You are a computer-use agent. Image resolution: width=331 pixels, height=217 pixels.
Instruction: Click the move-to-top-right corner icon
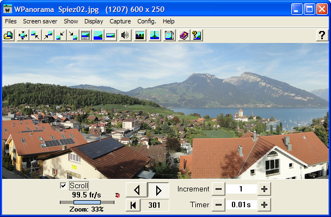pyautogui.click(x=48, y=35)
